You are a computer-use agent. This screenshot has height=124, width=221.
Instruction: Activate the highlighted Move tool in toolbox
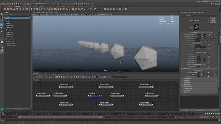2,24
